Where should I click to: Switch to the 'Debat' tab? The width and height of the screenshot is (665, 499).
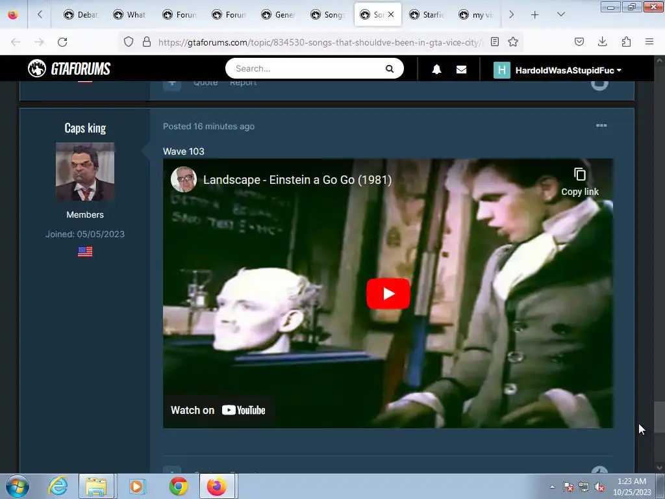click(81, 14)
